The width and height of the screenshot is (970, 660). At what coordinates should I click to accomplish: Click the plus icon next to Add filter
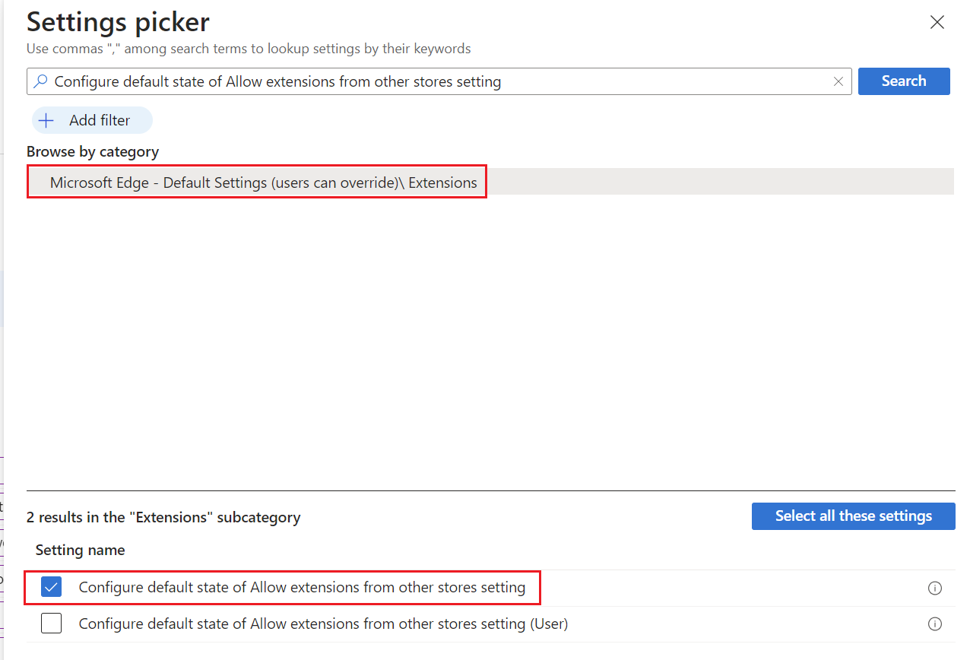coord(46,120)
